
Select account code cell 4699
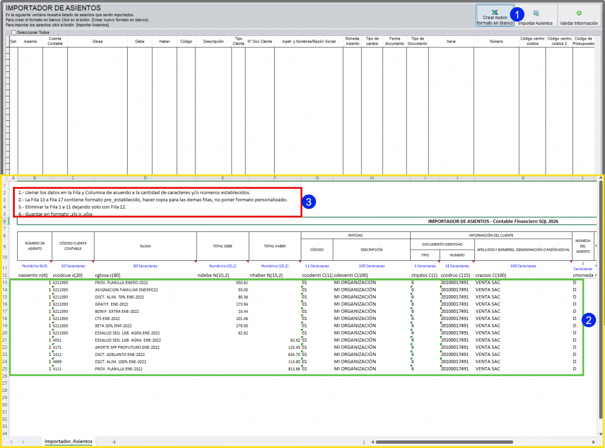click(x=73, y=362)
